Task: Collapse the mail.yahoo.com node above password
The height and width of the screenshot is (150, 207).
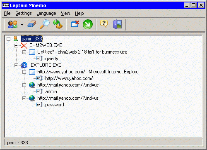Action: point(24,98)
